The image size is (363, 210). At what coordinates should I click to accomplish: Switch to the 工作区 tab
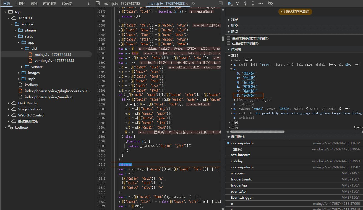point(20,3)
